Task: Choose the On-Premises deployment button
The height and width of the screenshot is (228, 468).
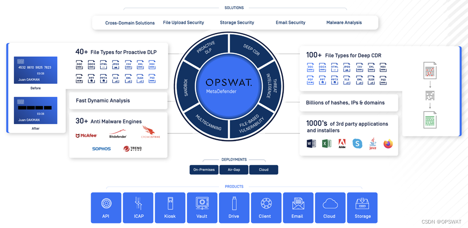Action: click(204, 170)
